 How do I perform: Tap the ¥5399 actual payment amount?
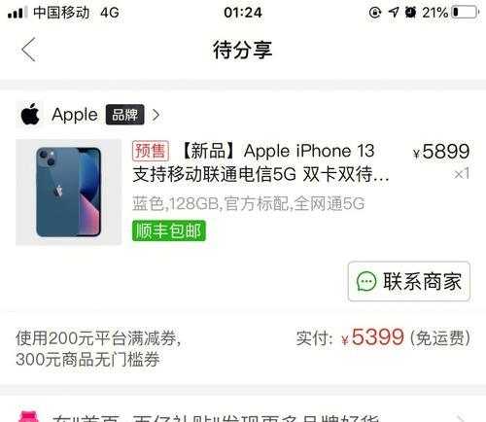(372, 337)
